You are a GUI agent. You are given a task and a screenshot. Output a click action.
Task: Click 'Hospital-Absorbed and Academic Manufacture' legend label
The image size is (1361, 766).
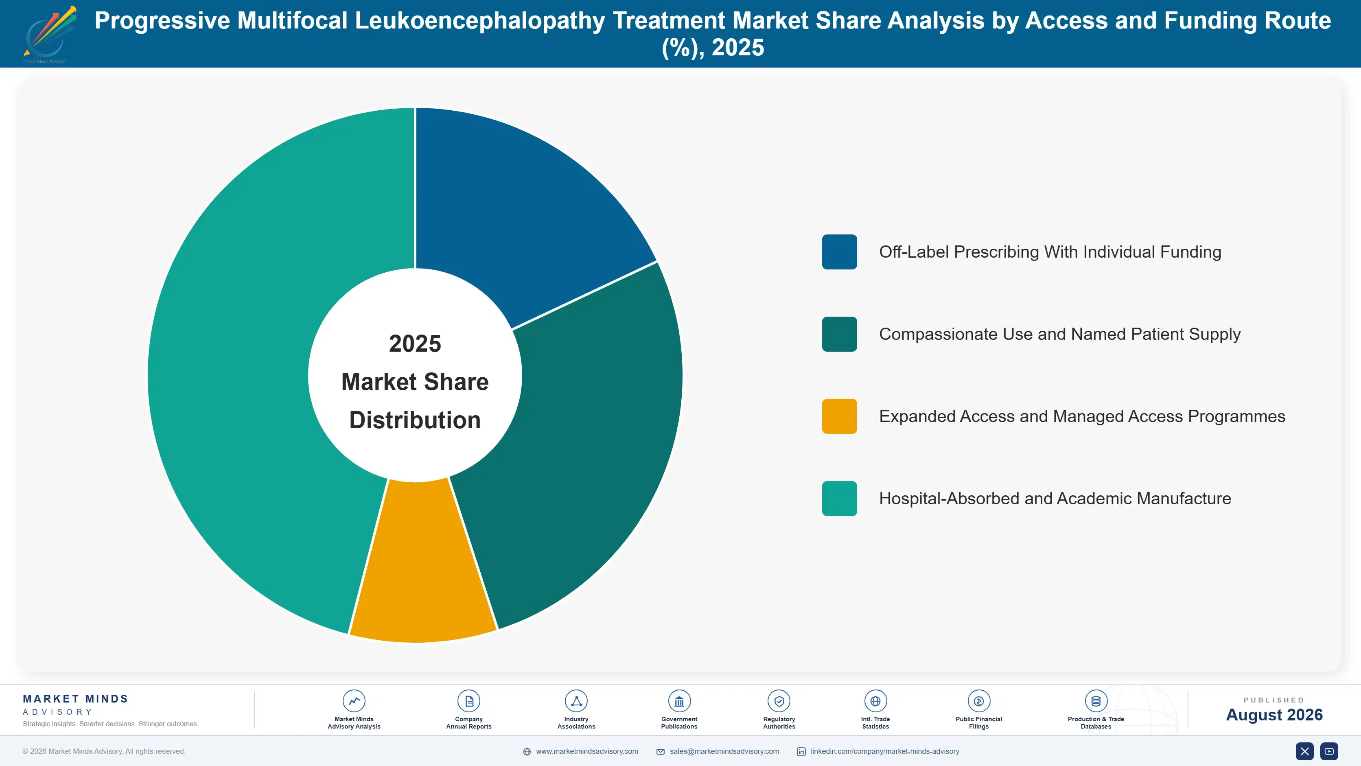(1055, 498)
